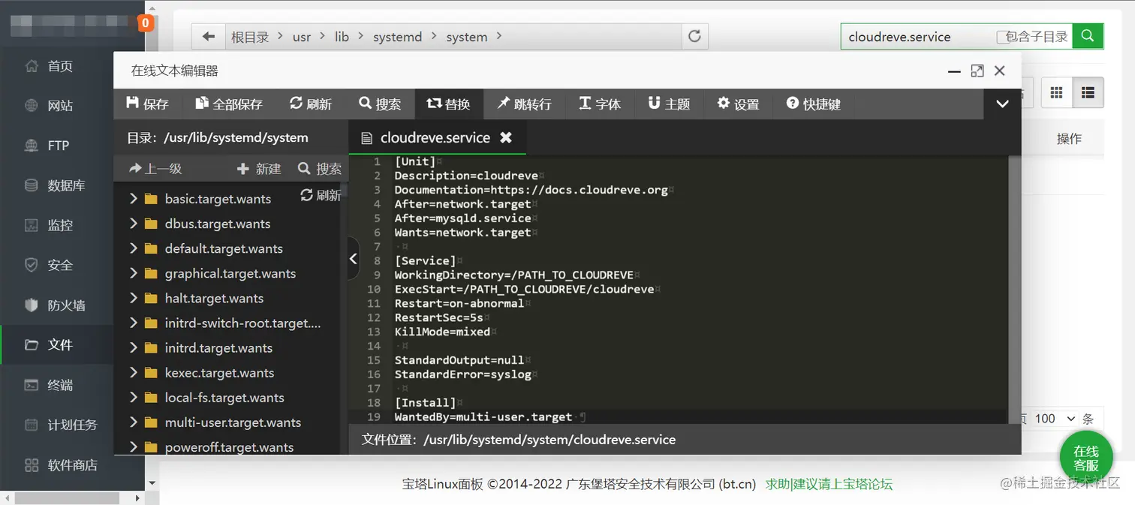
Task: Expand initrd-switch-root.target folder
Action: point(133,323)
